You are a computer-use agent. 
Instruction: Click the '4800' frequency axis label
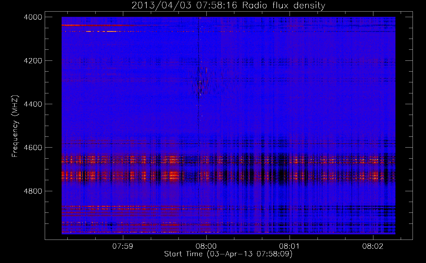coord(33,191)
